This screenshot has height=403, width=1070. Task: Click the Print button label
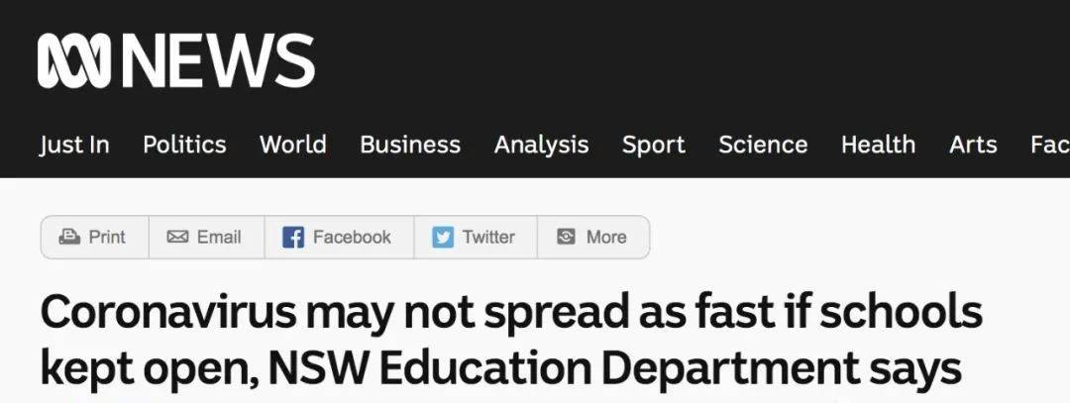coord(107,238)
